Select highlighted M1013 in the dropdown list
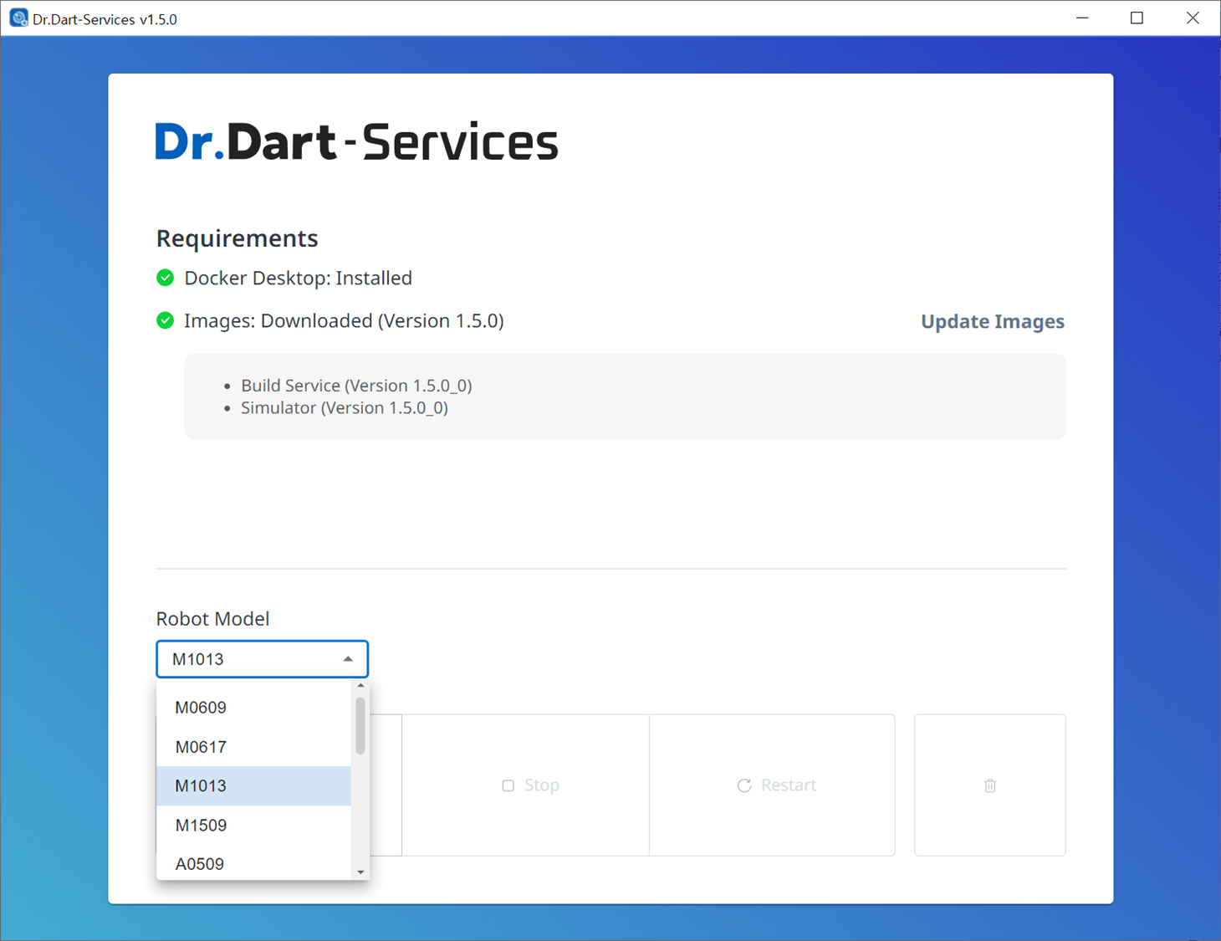This screenshot has width=1221, height=941. (x=253, y=786)
